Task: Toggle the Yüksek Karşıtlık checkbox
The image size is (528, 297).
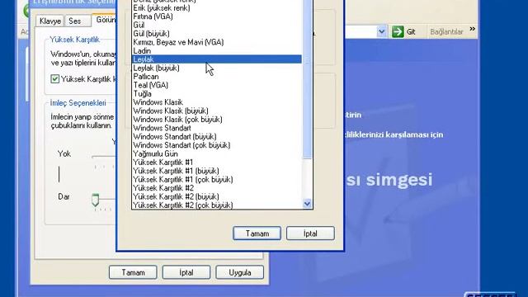Action: tap(55, 79)
